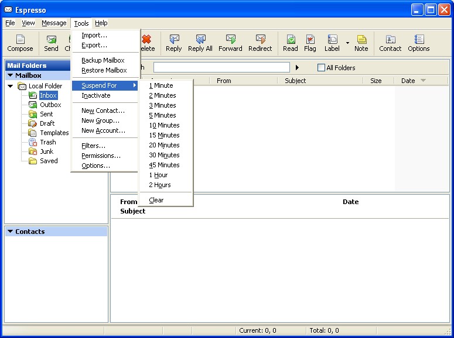Screen dimensions: 454x338
Task: Open the File menu
Action: coord(10,23)
